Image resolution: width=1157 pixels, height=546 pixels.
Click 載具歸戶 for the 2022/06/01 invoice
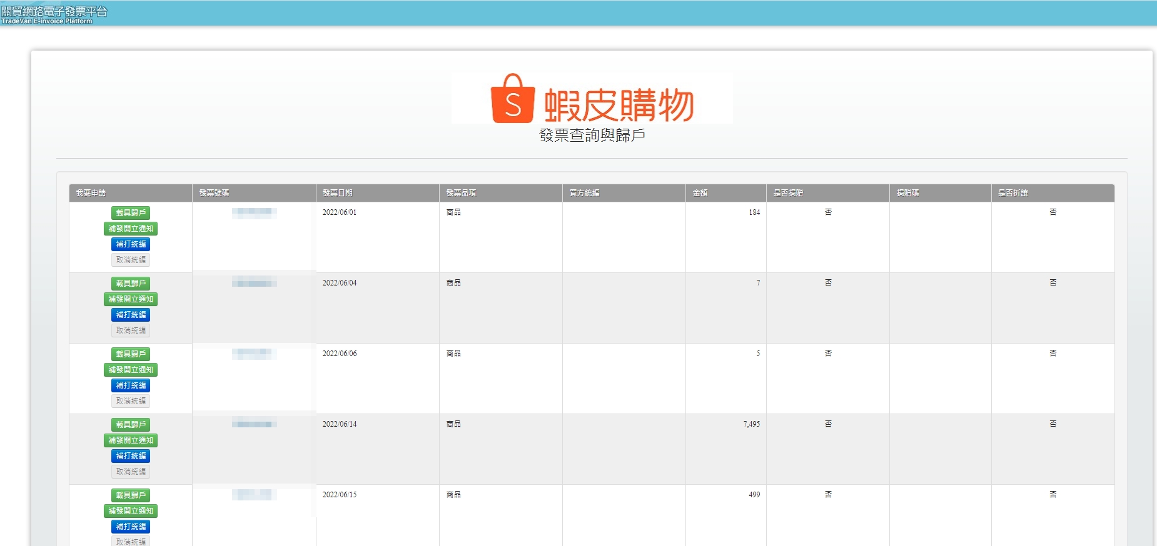point(131,213)
